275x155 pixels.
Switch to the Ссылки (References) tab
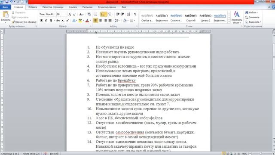[73, 7]
